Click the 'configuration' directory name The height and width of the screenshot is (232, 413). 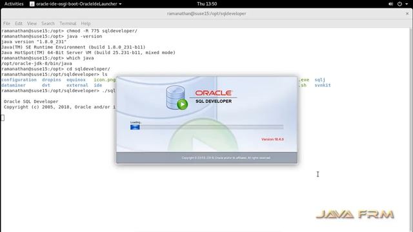[x=19, y=80]
